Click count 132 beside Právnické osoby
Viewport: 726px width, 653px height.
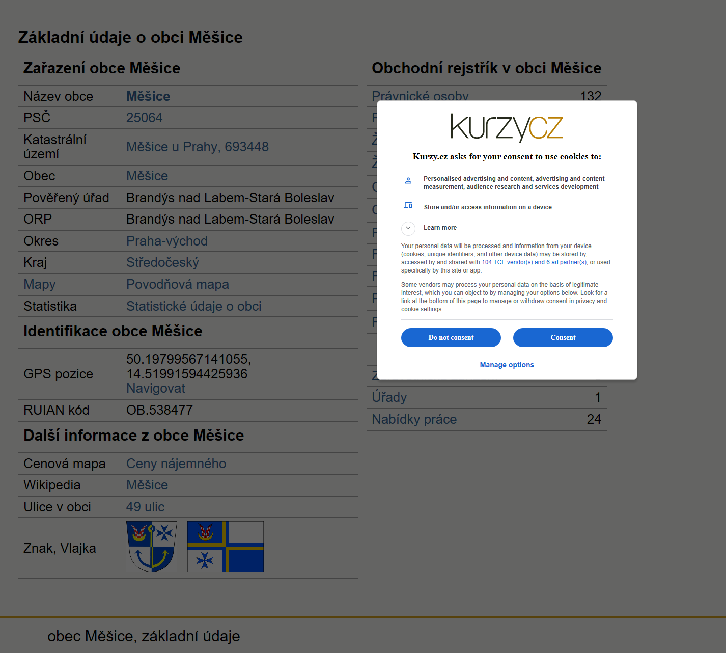coord(591,96)
